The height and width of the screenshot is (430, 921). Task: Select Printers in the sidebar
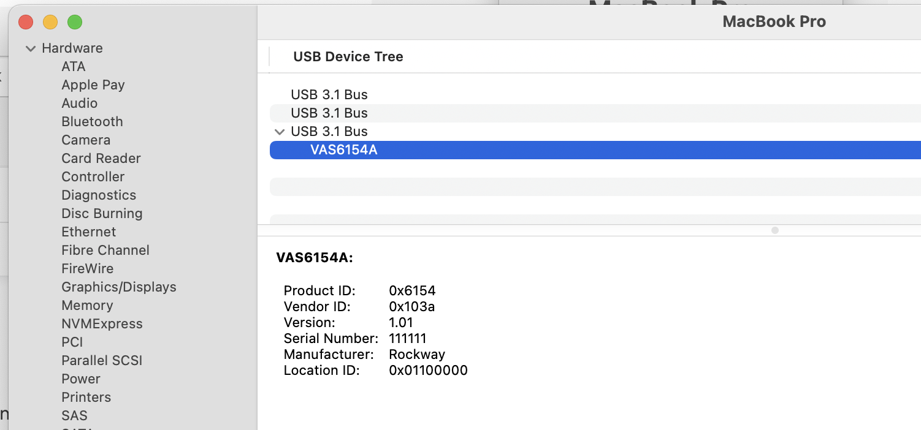86,398
